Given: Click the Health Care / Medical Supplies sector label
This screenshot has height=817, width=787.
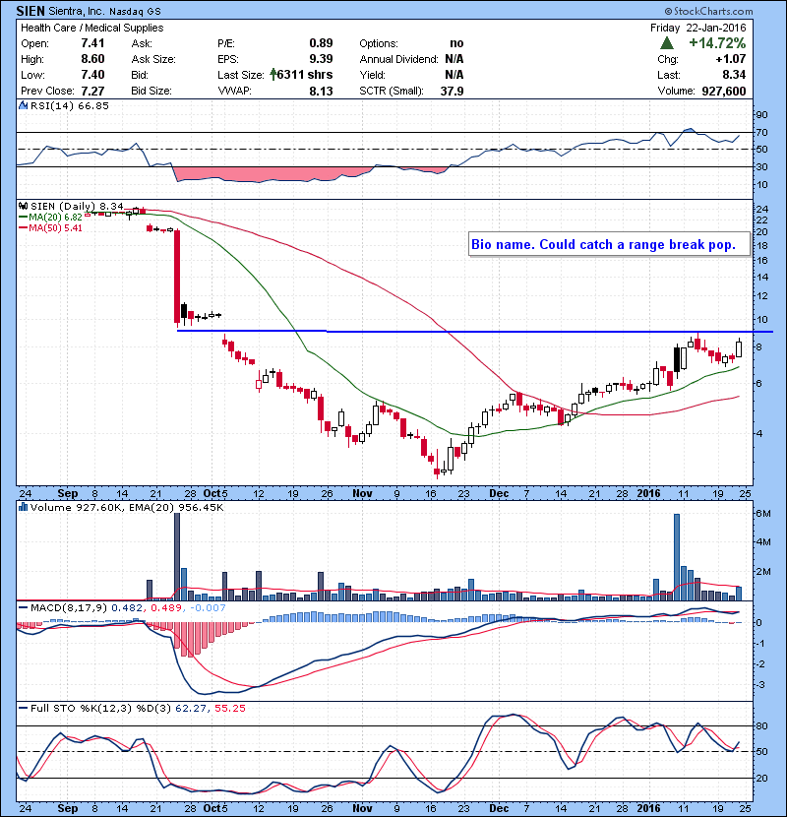Looking at the screenshot, I should click(x=92, y=28).
